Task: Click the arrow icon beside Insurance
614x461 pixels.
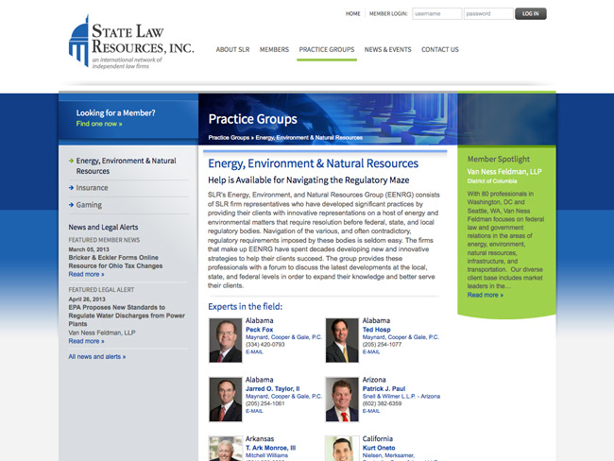Action: (x=71, y=188)
